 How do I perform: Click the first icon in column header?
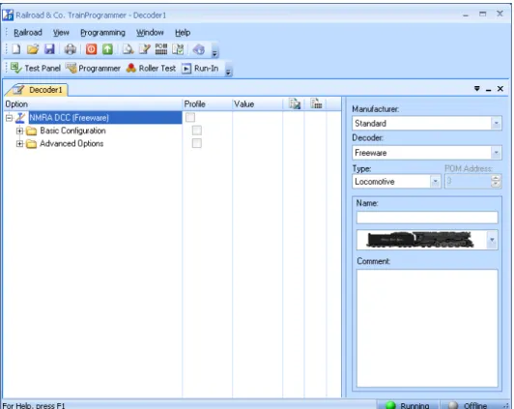295,104
